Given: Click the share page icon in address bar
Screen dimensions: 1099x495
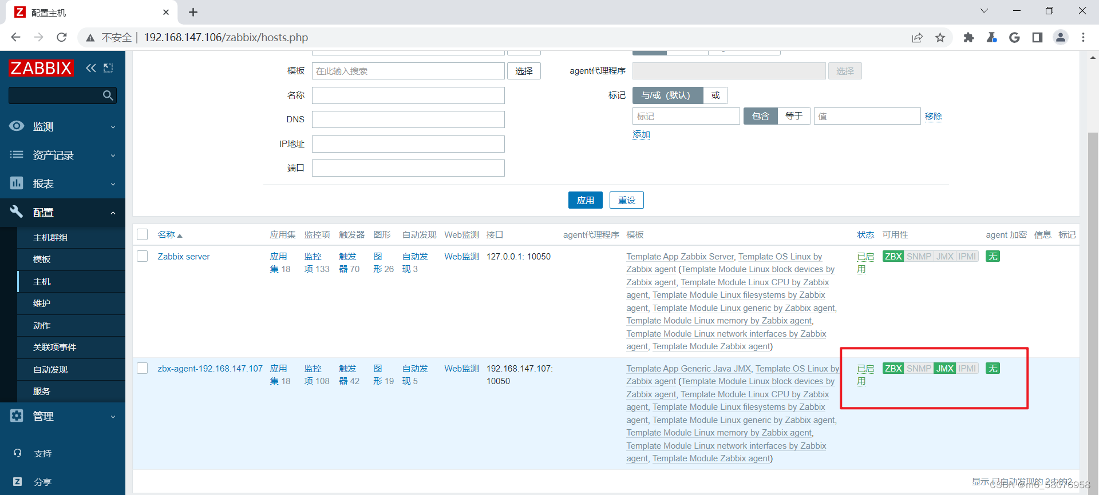Looking at the screenshot, I should click(917, 37).
